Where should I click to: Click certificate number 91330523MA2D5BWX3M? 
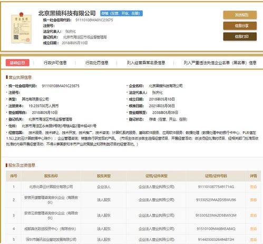[216, 216]
